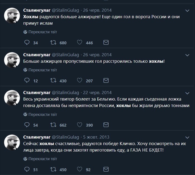
Task: Expand chevron menu on 5 жовт. 2013 tweet
Action: (x=187, y=137)
